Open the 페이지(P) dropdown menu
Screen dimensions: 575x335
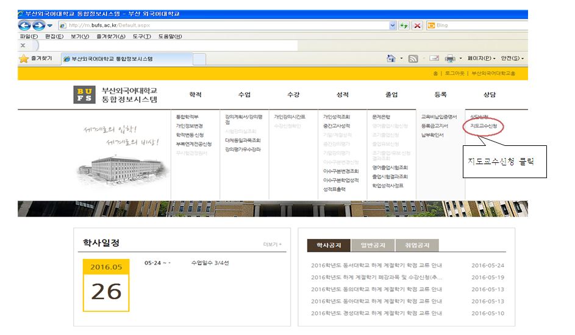(x=482, y=58)
